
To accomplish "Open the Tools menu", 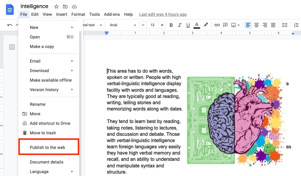I will [x=94, y=14].
